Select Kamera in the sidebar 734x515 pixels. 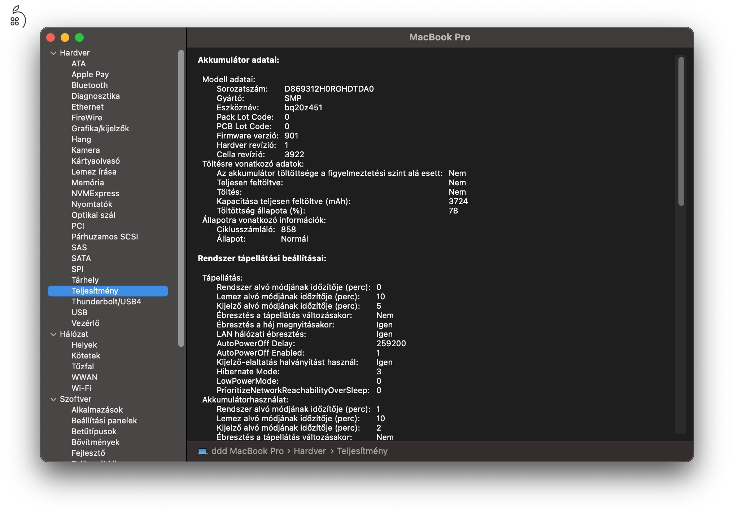(x=86, y=150)
